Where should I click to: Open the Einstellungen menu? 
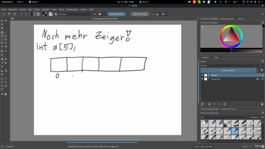[72, 10]
